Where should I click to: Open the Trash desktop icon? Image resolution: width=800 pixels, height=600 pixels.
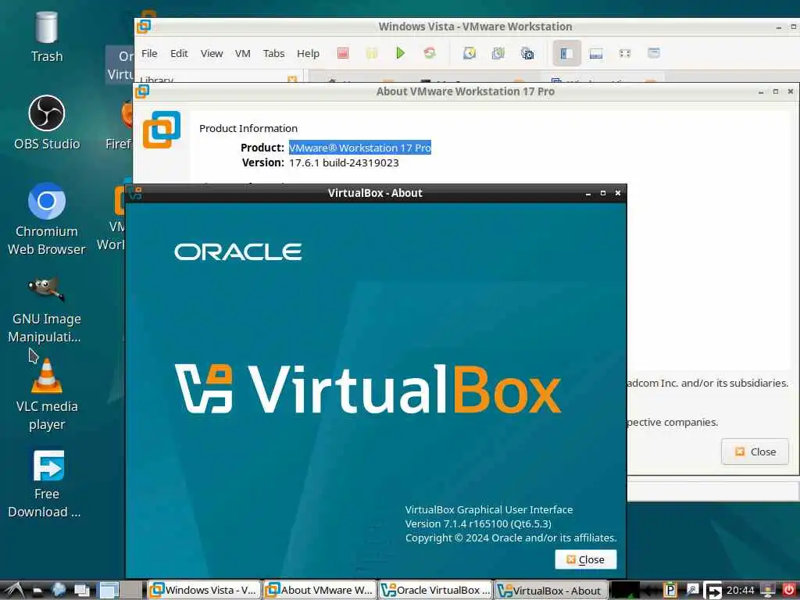(46, 37)
